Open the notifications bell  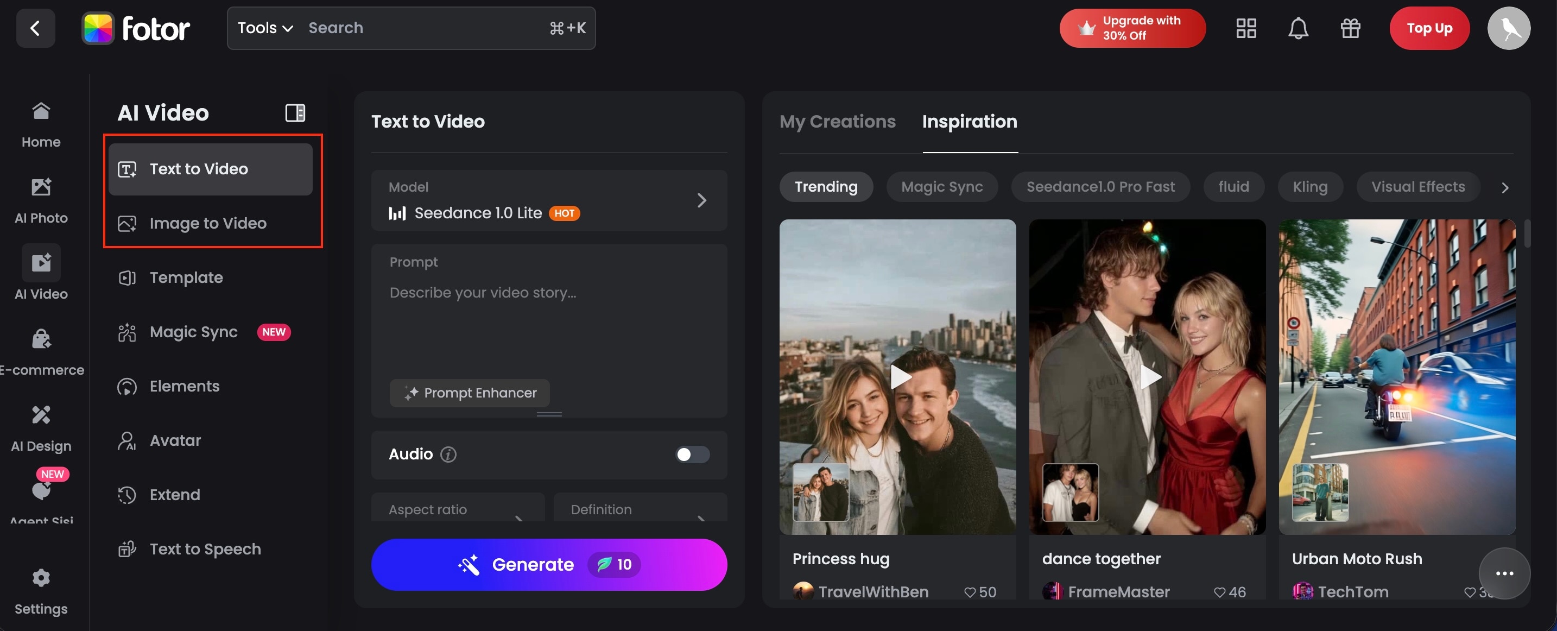click(1298, 28)
